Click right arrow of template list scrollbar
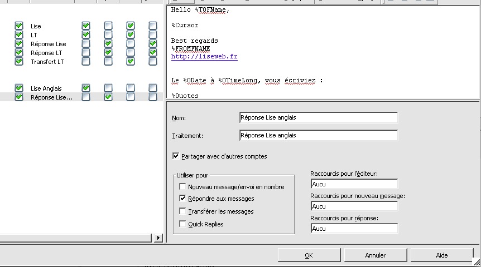Image resolution: width=481 pixels, height=267 pixels. (x=158, y=238)
